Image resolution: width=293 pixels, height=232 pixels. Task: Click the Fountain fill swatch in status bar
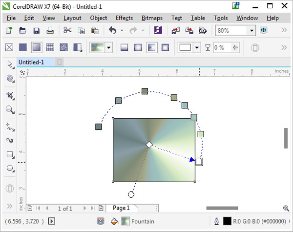coord(126,221)
